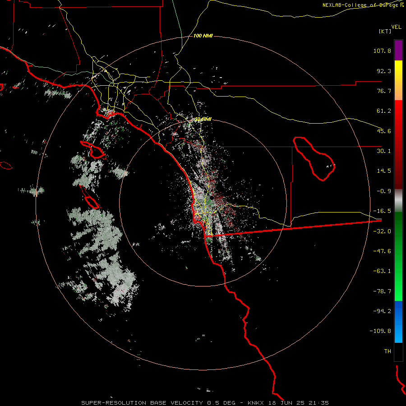Click the red segment of the velocity color bar
The image size is (406, 406).
point(398,144)
